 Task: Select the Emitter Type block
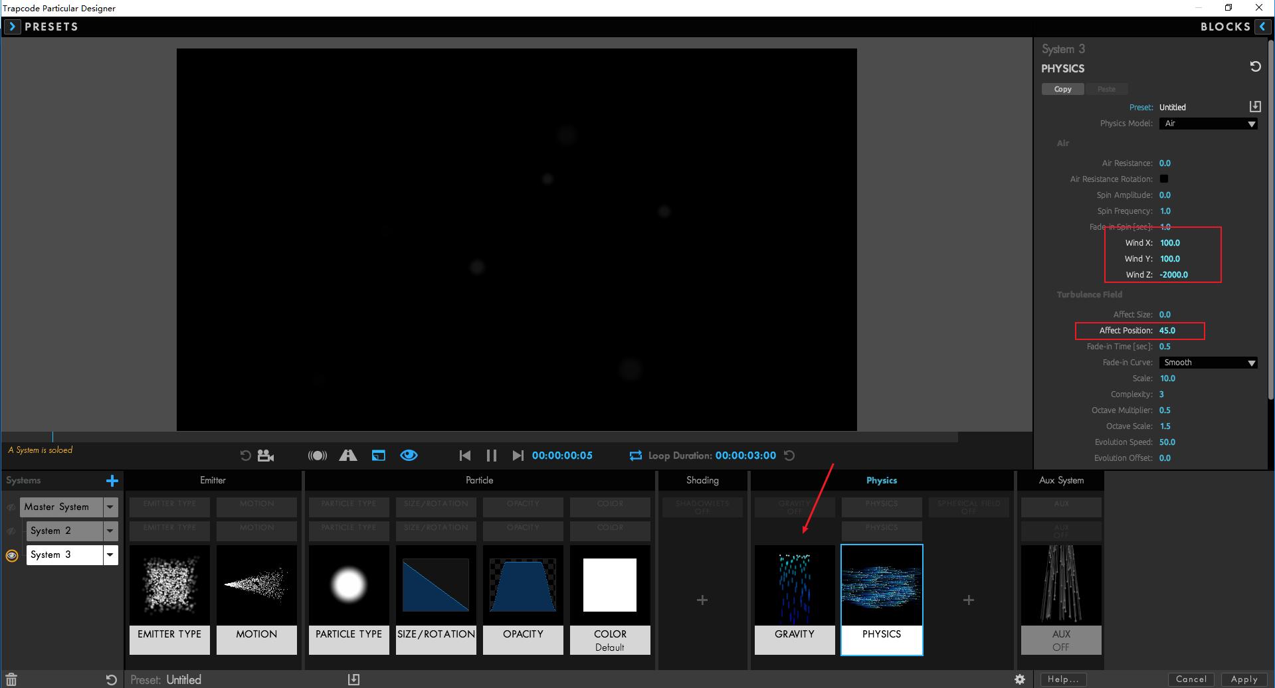(169, 600)
